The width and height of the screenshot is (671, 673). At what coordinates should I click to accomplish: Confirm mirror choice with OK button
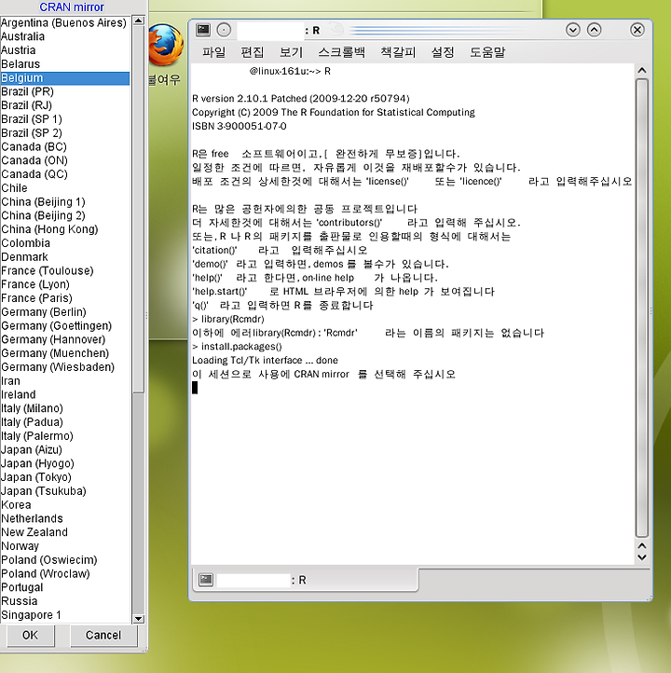click(30, 635)
